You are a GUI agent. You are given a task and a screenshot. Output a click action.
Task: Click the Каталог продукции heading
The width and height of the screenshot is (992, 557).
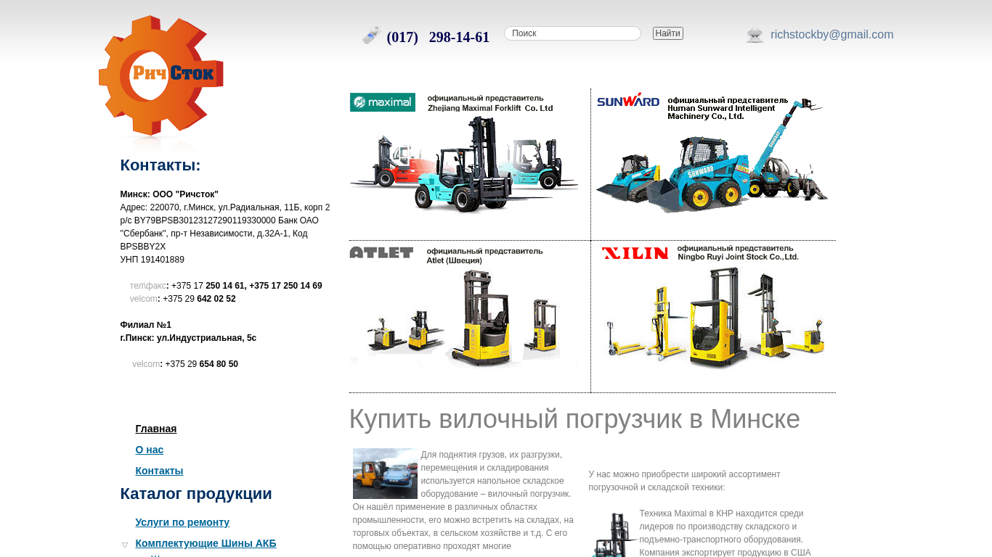point(196,494)
